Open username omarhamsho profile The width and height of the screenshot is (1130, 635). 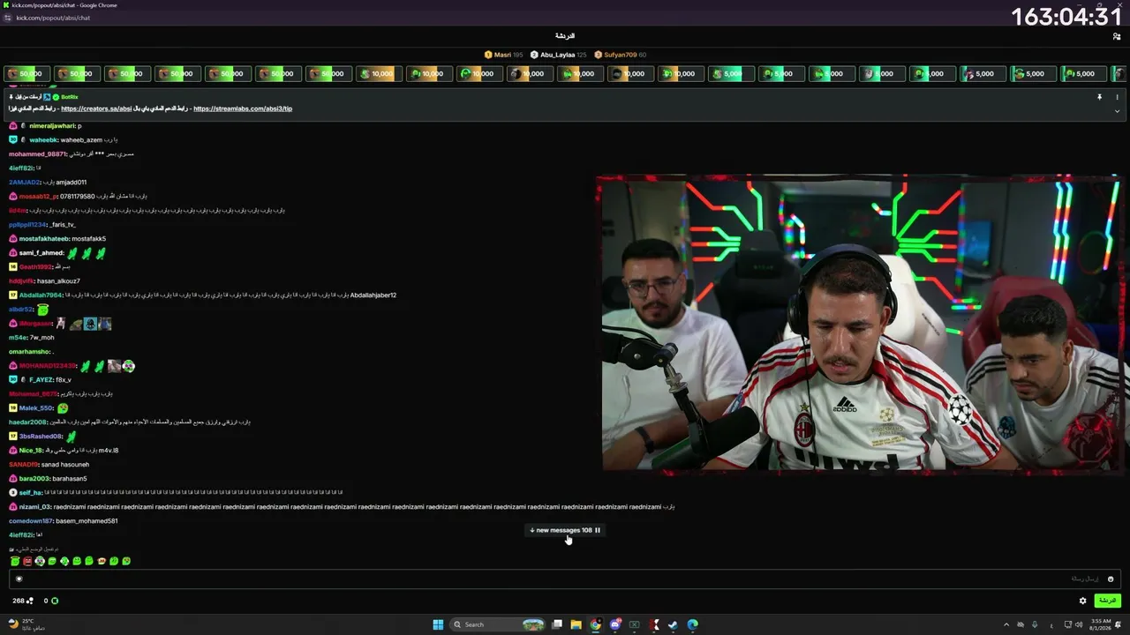[29, 352]
